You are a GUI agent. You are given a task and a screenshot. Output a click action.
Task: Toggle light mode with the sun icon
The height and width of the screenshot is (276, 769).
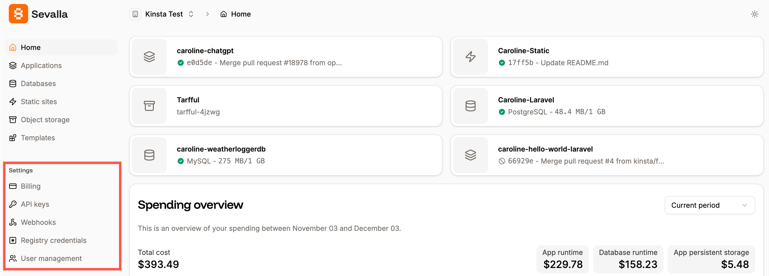755,14
